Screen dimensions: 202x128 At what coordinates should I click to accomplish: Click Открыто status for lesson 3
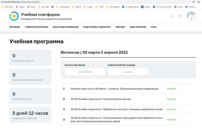coord(171,109)
